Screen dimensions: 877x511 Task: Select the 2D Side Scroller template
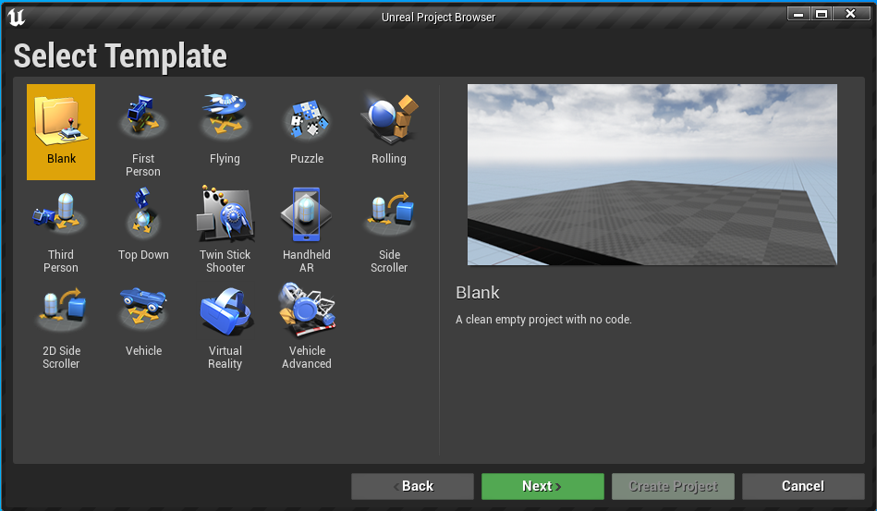[61, 324]
